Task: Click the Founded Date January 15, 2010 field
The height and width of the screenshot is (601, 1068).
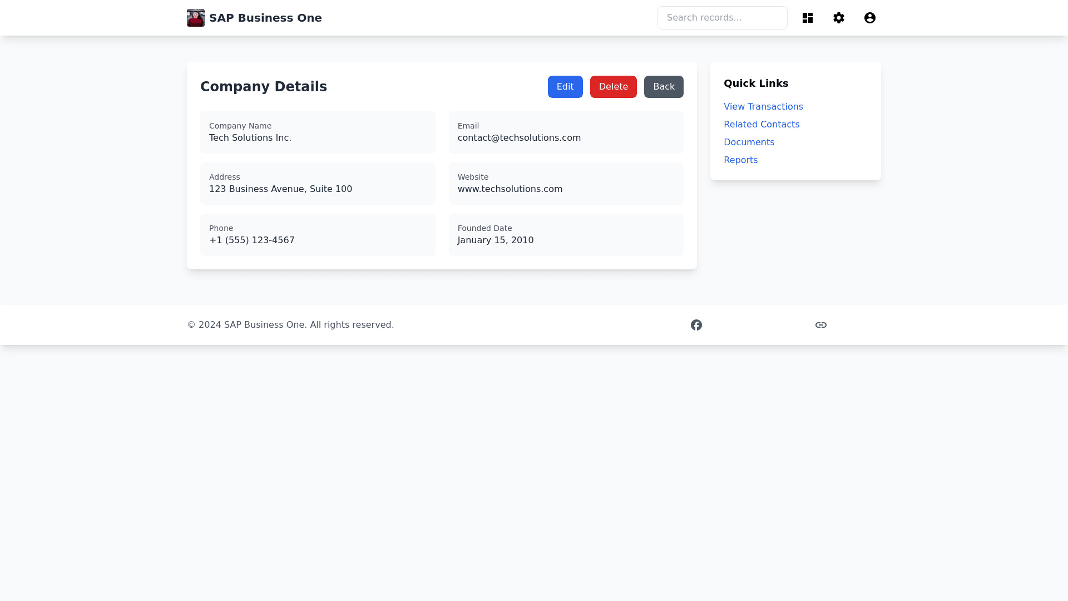Action: pos(495,240)
